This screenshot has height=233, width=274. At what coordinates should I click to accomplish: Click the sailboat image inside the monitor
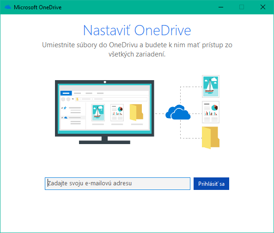pos(98,113)
